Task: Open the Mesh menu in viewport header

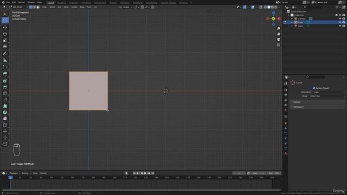Action: click(66, 7)
